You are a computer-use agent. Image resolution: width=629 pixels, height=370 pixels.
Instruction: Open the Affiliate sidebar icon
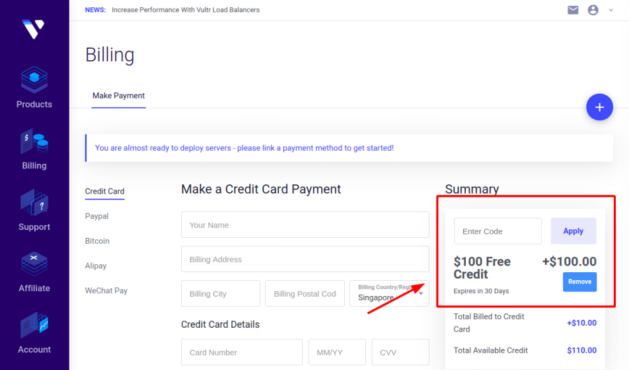34,264
